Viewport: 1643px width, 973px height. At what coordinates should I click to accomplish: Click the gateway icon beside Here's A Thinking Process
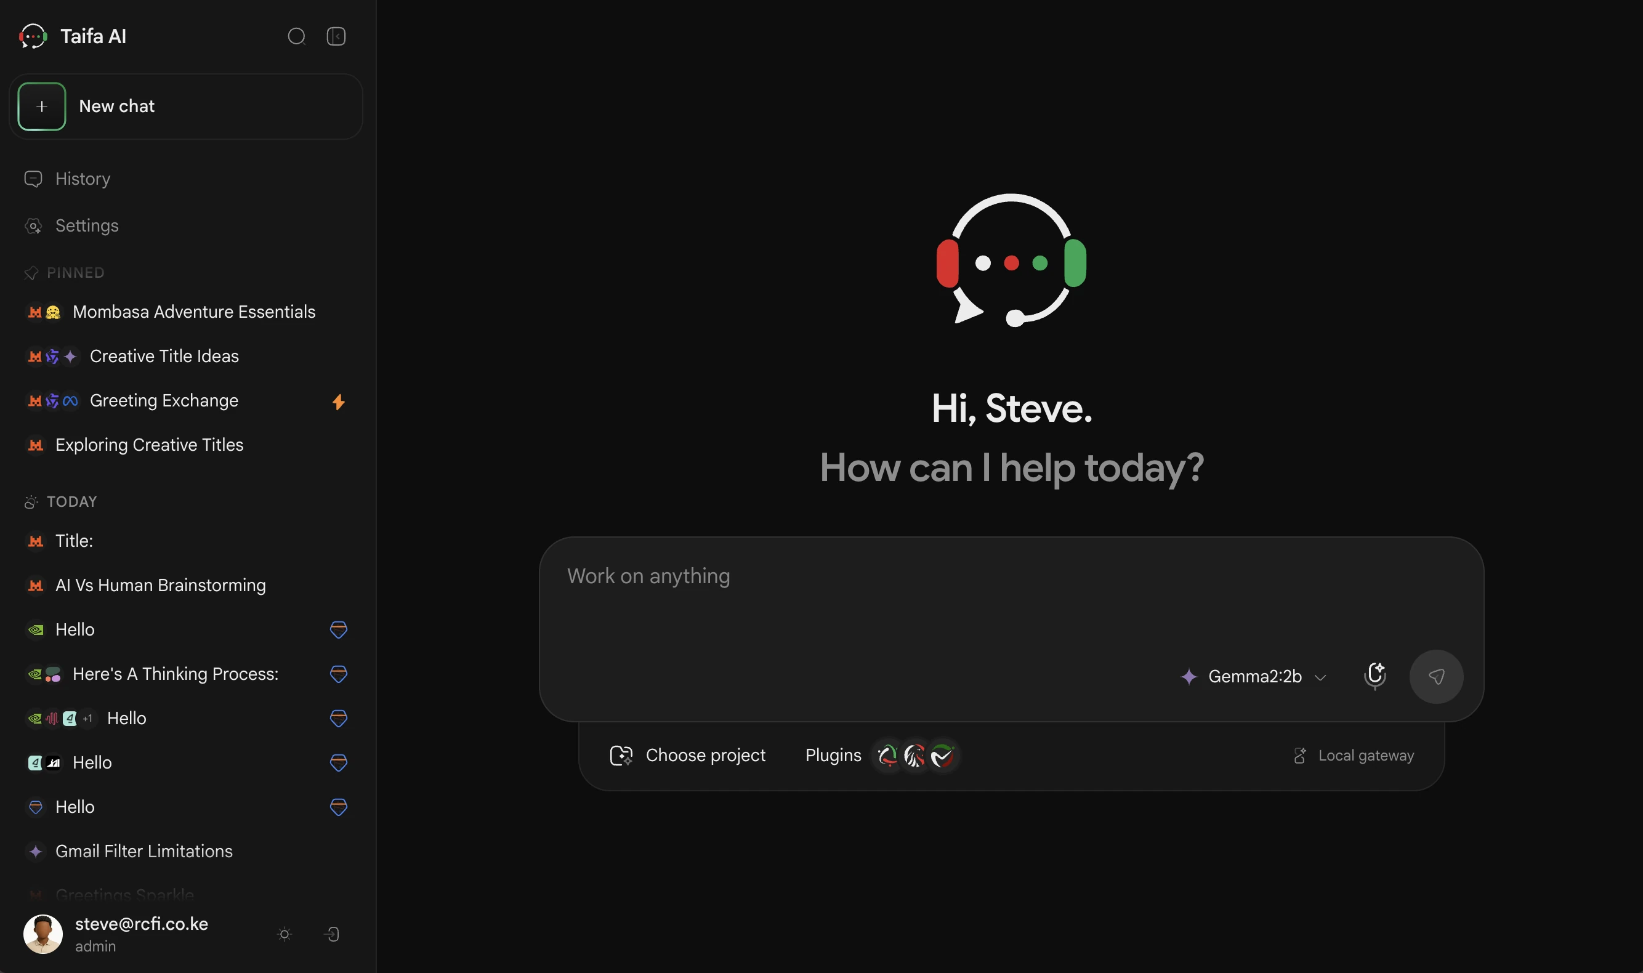pyautogui.click(x=338, y=674)
